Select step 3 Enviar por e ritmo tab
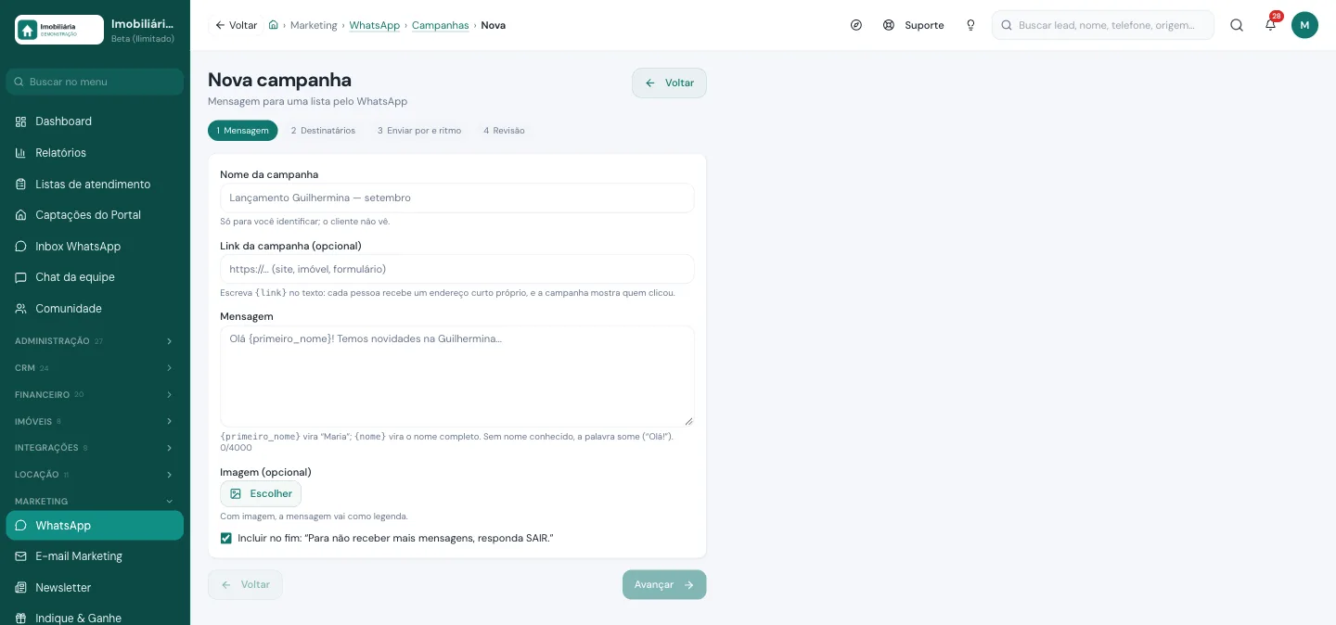Viewport: 1336px width, 625px height. pos(419,131)
